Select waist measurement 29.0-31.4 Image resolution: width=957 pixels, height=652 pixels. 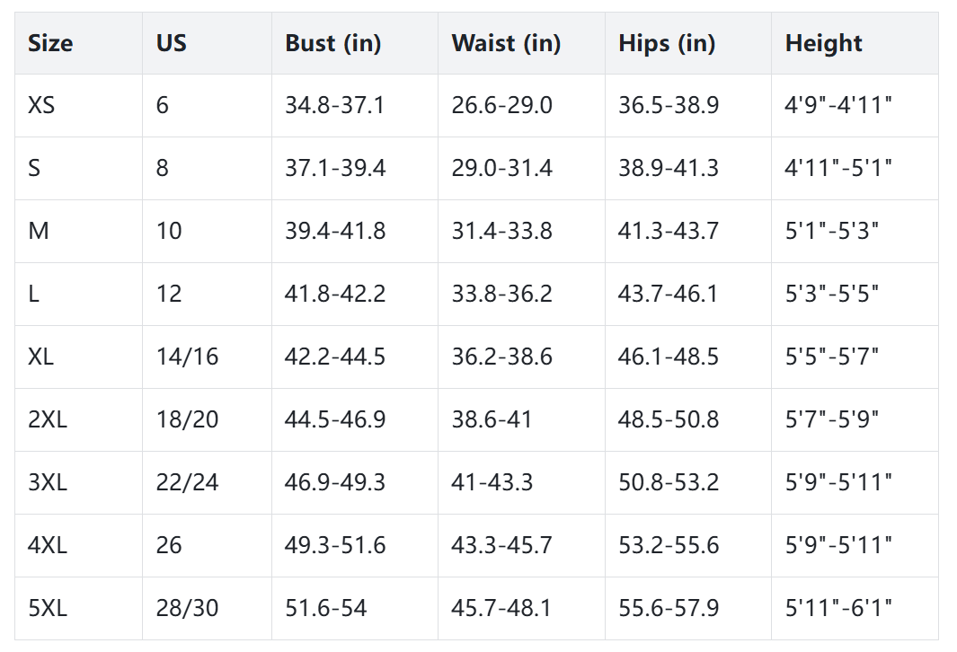(x=501, y=168)
